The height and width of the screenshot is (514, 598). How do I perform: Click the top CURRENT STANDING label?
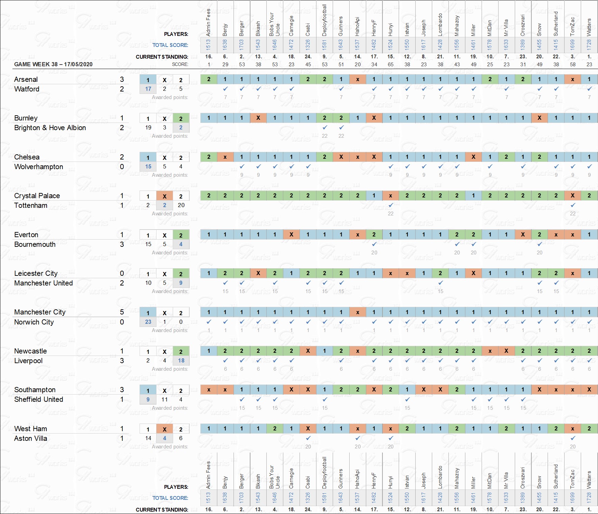162,57
